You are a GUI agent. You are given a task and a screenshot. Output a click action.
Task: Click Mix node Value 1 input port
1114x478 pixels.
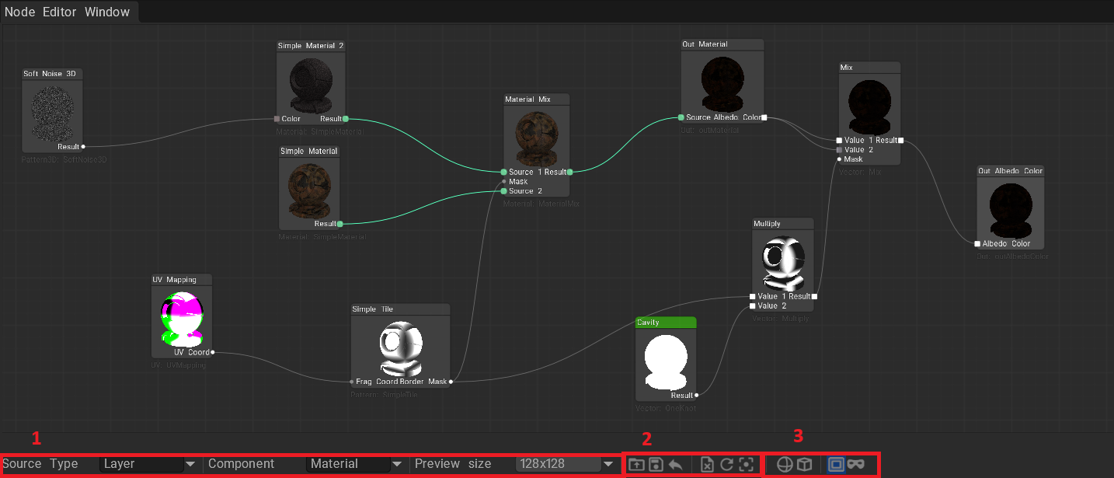(x=839, y=141)
